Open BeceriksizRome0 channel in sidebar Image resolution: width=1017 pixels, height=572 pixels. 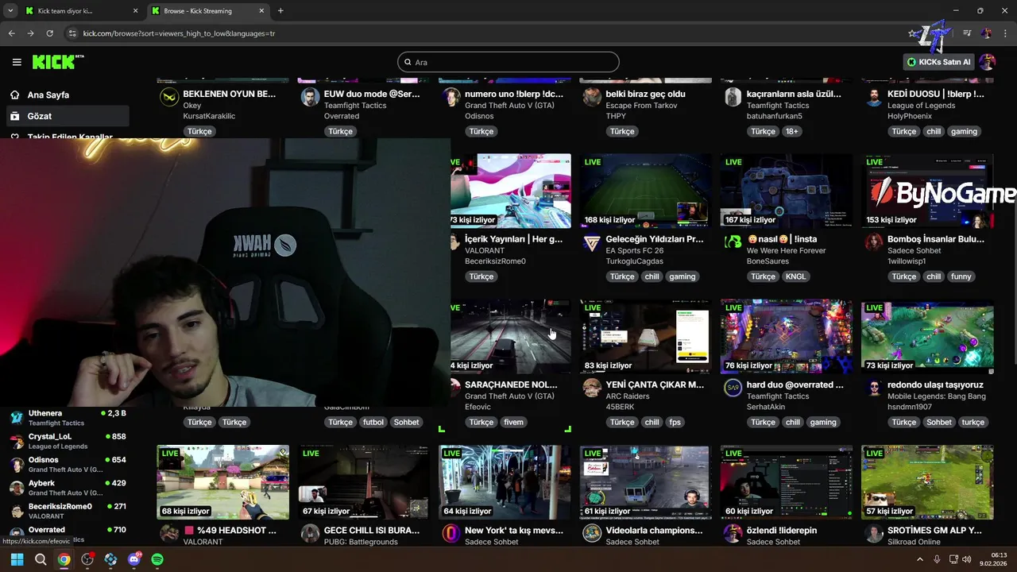pyautogui.click(x=68, y=511)
